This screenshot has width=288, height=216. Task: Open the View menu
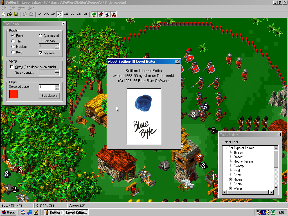coord(21,8)
